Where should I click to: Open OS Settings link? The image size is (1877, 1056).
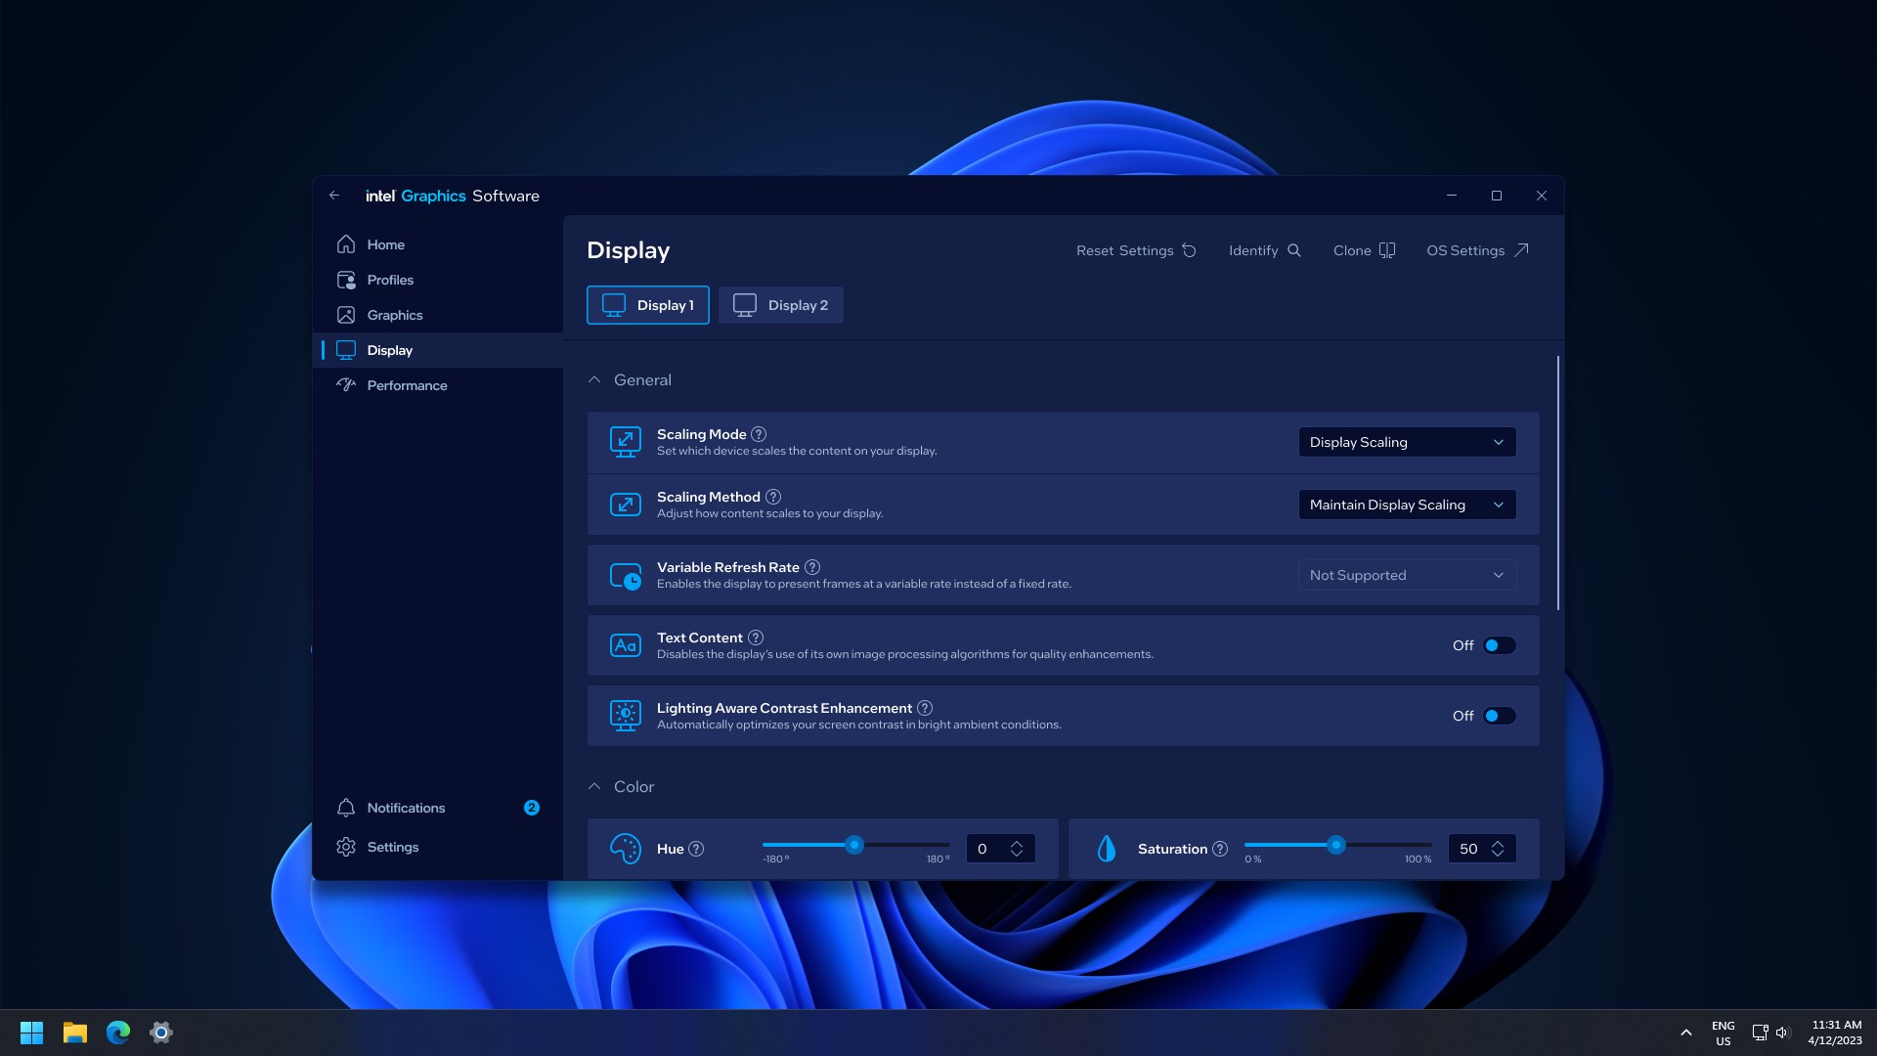[1475, 250]
